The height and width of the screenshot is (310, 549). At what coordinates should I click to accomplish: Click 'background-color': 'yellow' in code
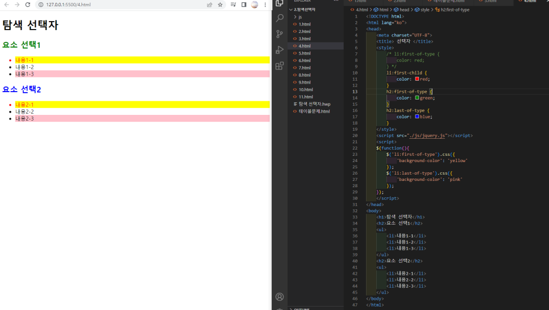(x=432, y=161)
